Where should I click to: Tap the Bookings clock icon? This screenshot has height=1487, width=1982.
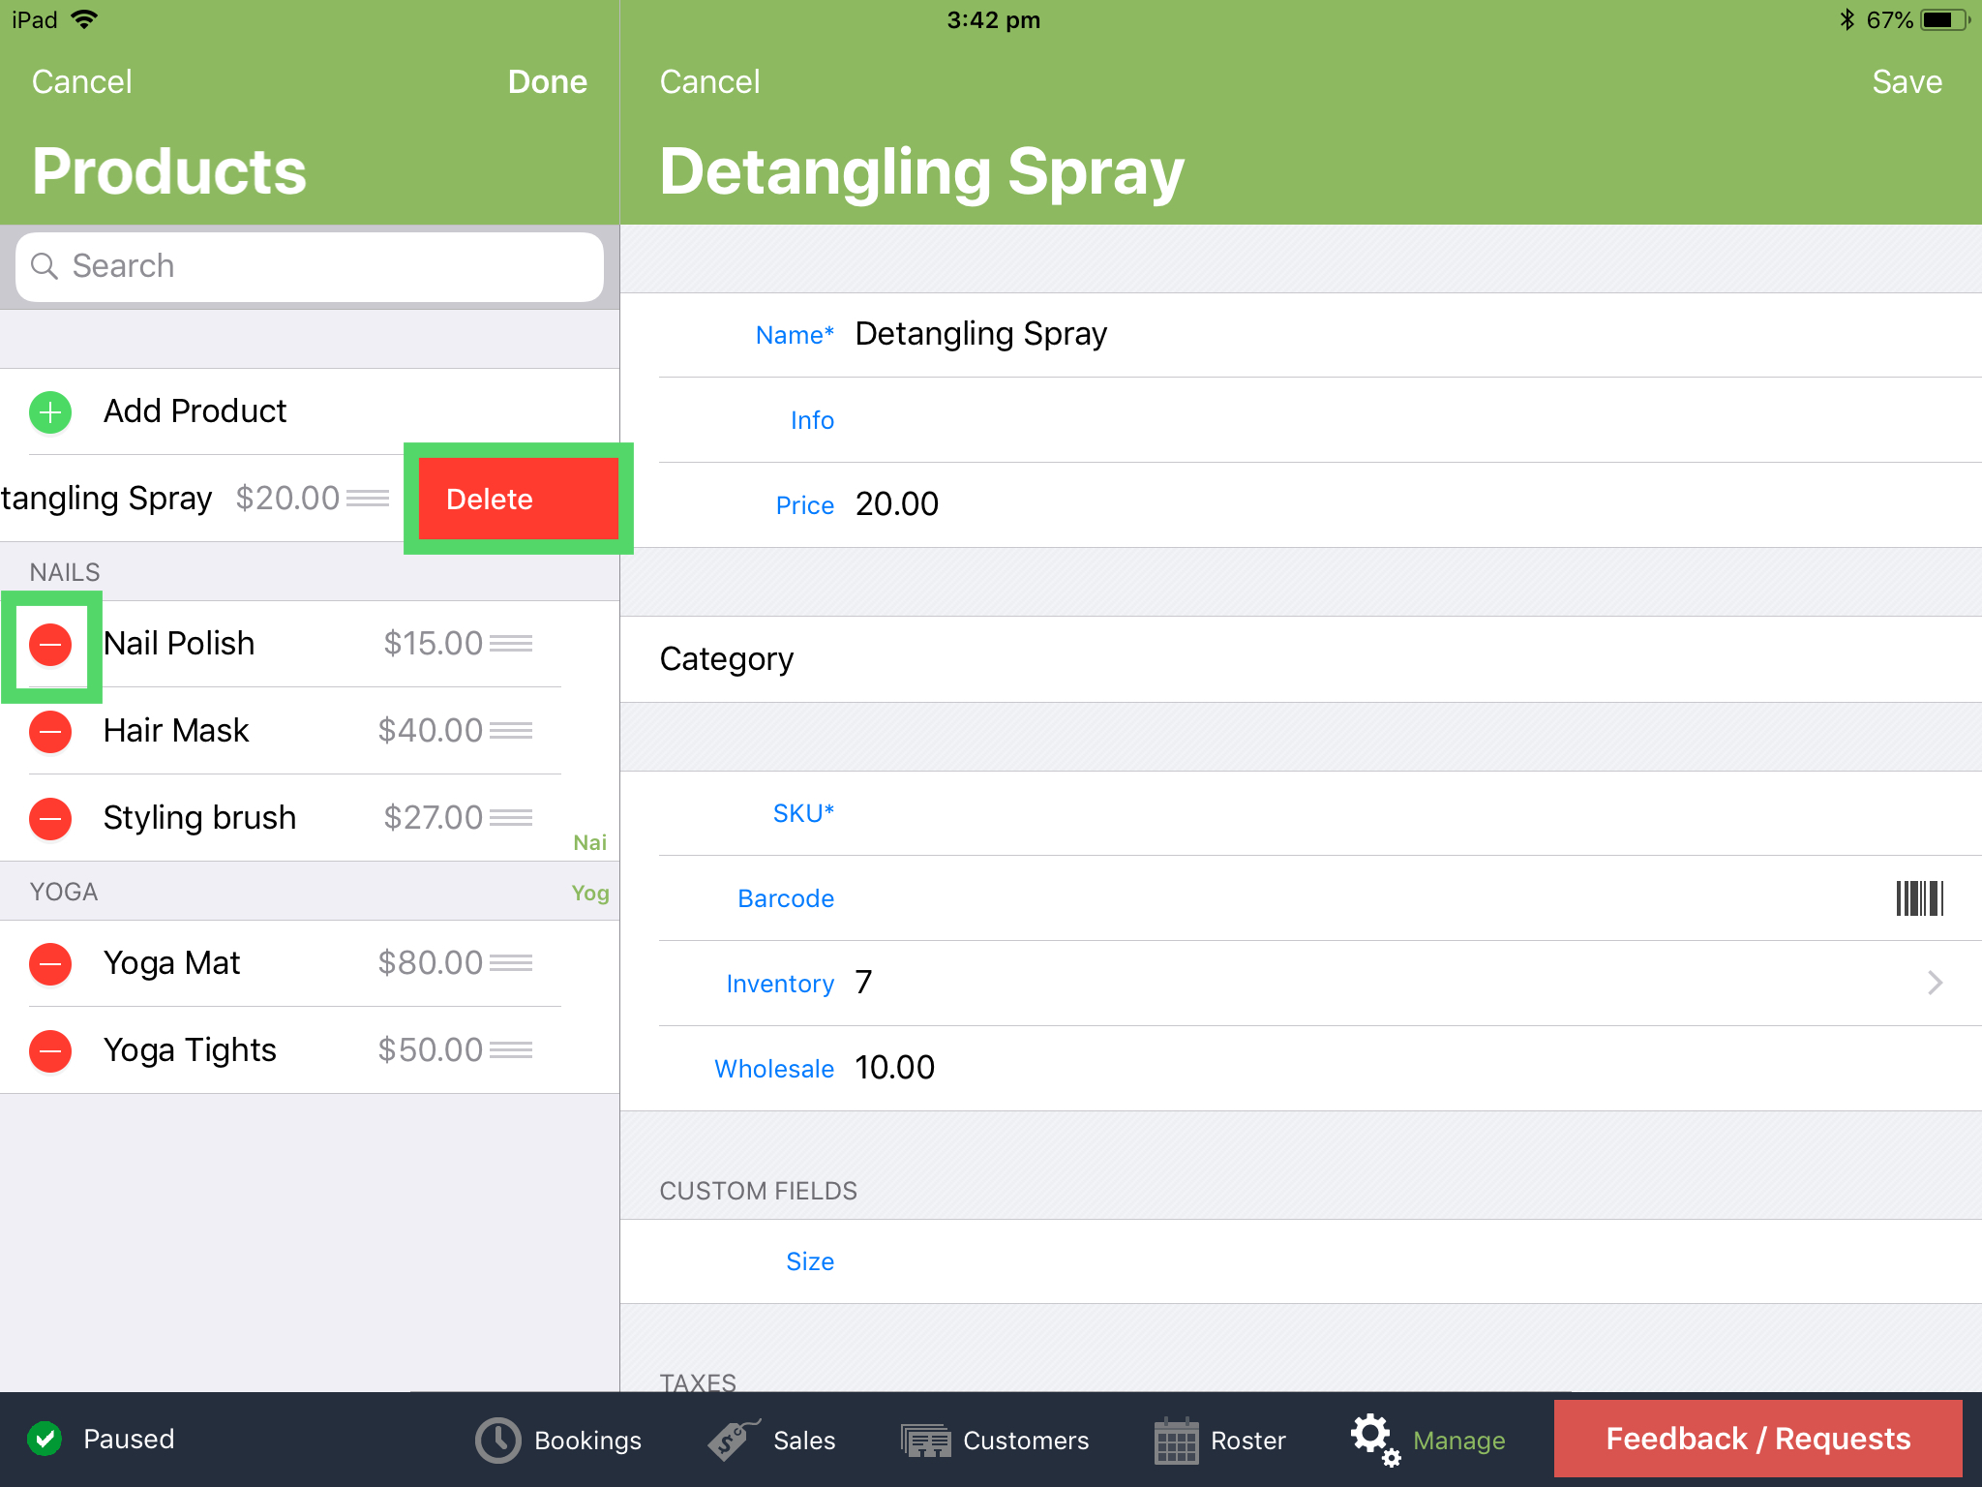498,1441
